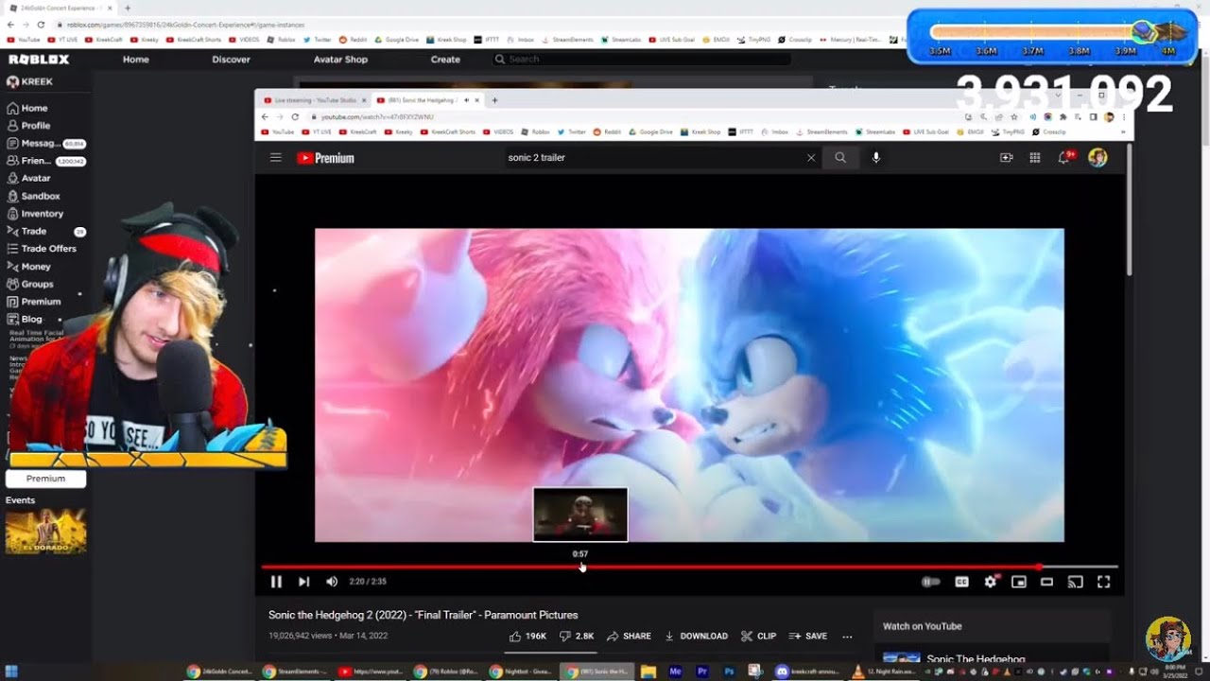Open more actions ellipsis under video
Viewport: 1210px width, 681px height.
[x=847, y=637]
